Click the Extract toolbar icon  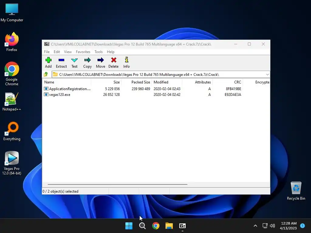[61, 60]
